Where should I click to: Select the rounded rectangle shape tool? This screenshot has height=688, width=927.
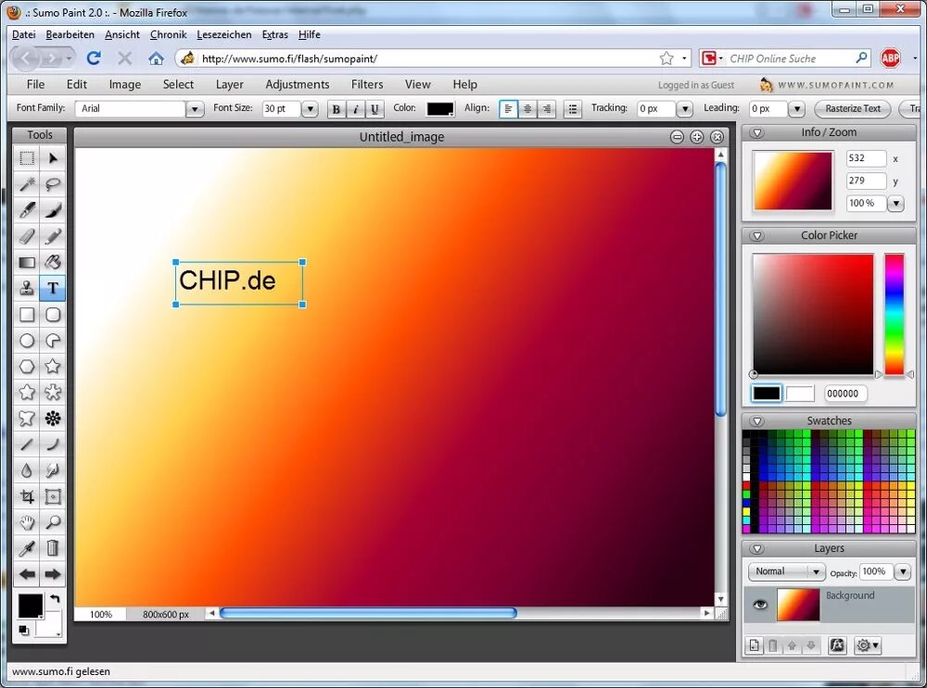[x=53, y=314]
